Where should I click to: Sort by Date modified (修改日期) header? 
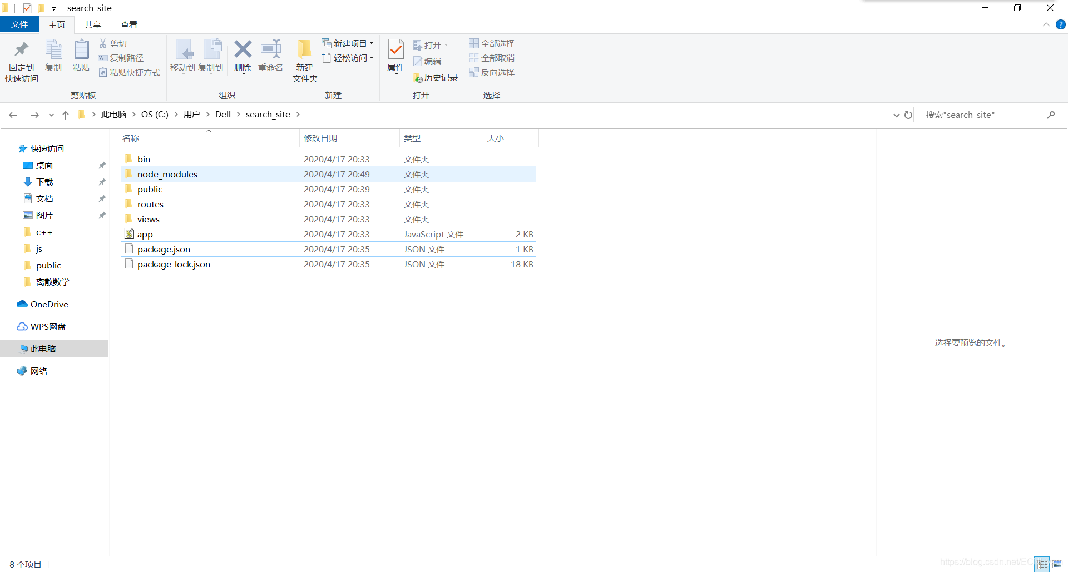click(349, 138)
